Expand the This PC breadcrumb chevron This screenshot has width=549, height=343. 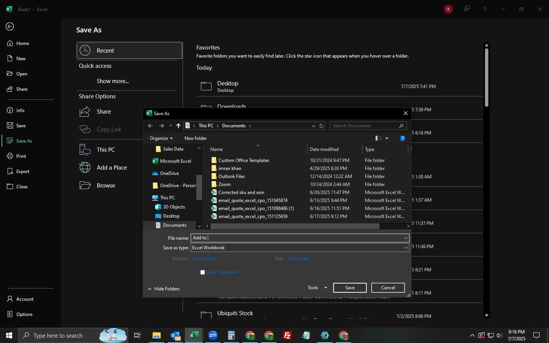click(218, 126)
